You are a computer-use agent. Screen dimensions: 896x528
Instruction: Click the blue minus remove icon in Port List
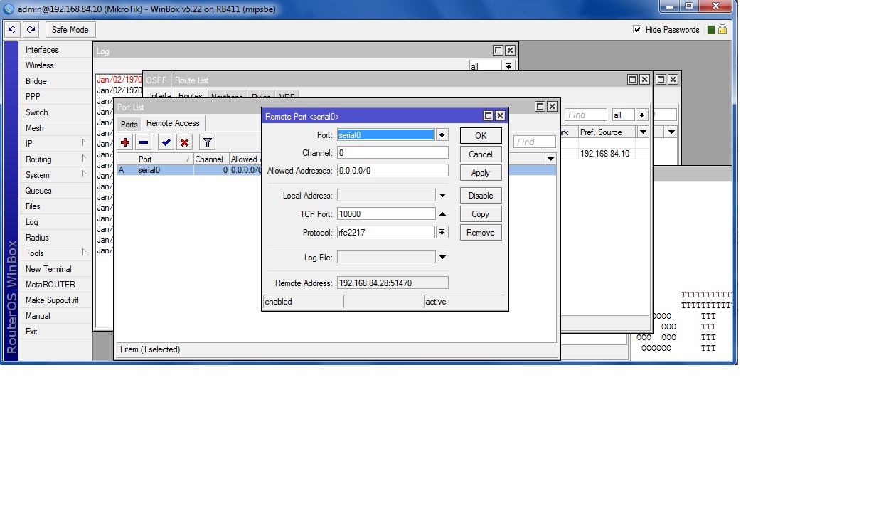(144, 142)
